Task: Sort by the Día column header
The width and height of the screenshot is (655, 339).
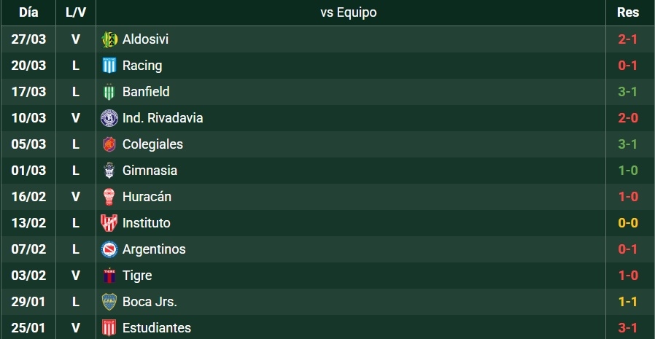Action: click(x=28, y=12)
